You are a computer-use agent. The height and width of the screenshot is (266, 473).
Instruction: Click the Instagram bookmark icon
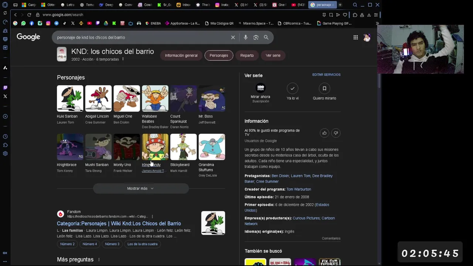tap(48, 23)
